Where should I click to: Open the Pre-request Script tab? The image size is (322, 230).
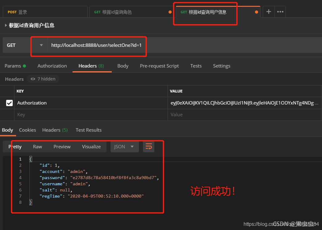tap(159, 66)
